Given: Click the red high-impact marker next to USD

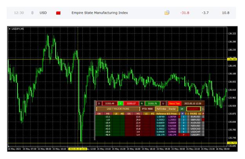Looking at the screenshot, I should [x=58, y=13].
